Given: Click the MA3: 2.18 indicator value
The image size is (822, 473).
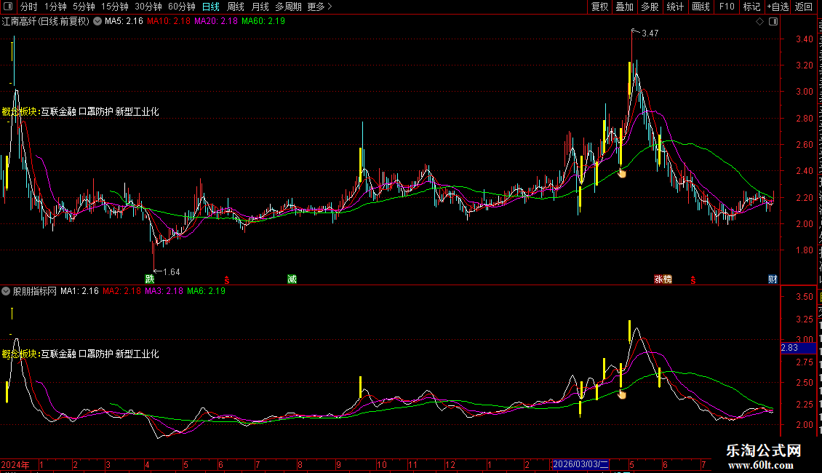Looking at the screenshot, I should click(x=164, y=291).
